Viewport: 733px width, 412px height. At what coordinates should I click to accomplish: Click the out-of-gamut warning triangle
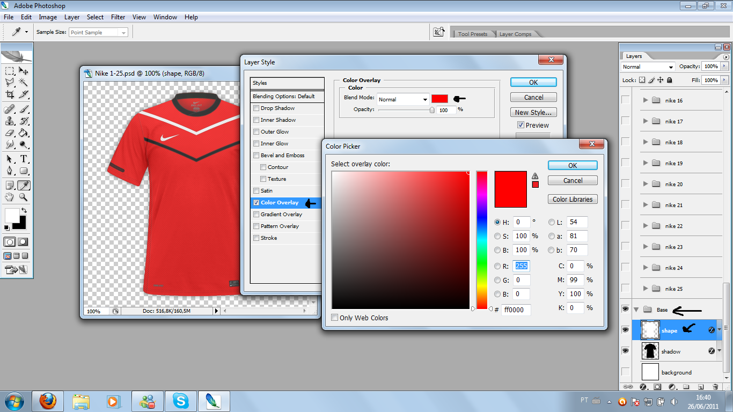point(535,176)
